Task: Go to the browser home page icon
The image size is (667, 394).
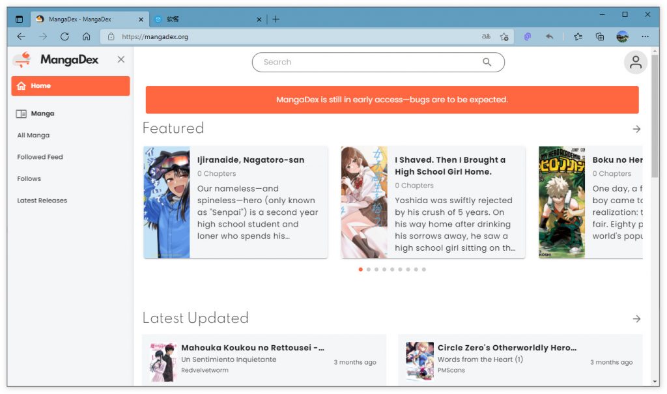Action: pyautogui.click(x=86, y=37)
